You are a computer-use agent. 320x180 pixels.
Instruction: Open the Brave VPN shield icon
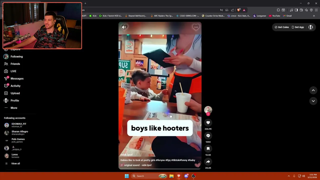click(311, 10)
